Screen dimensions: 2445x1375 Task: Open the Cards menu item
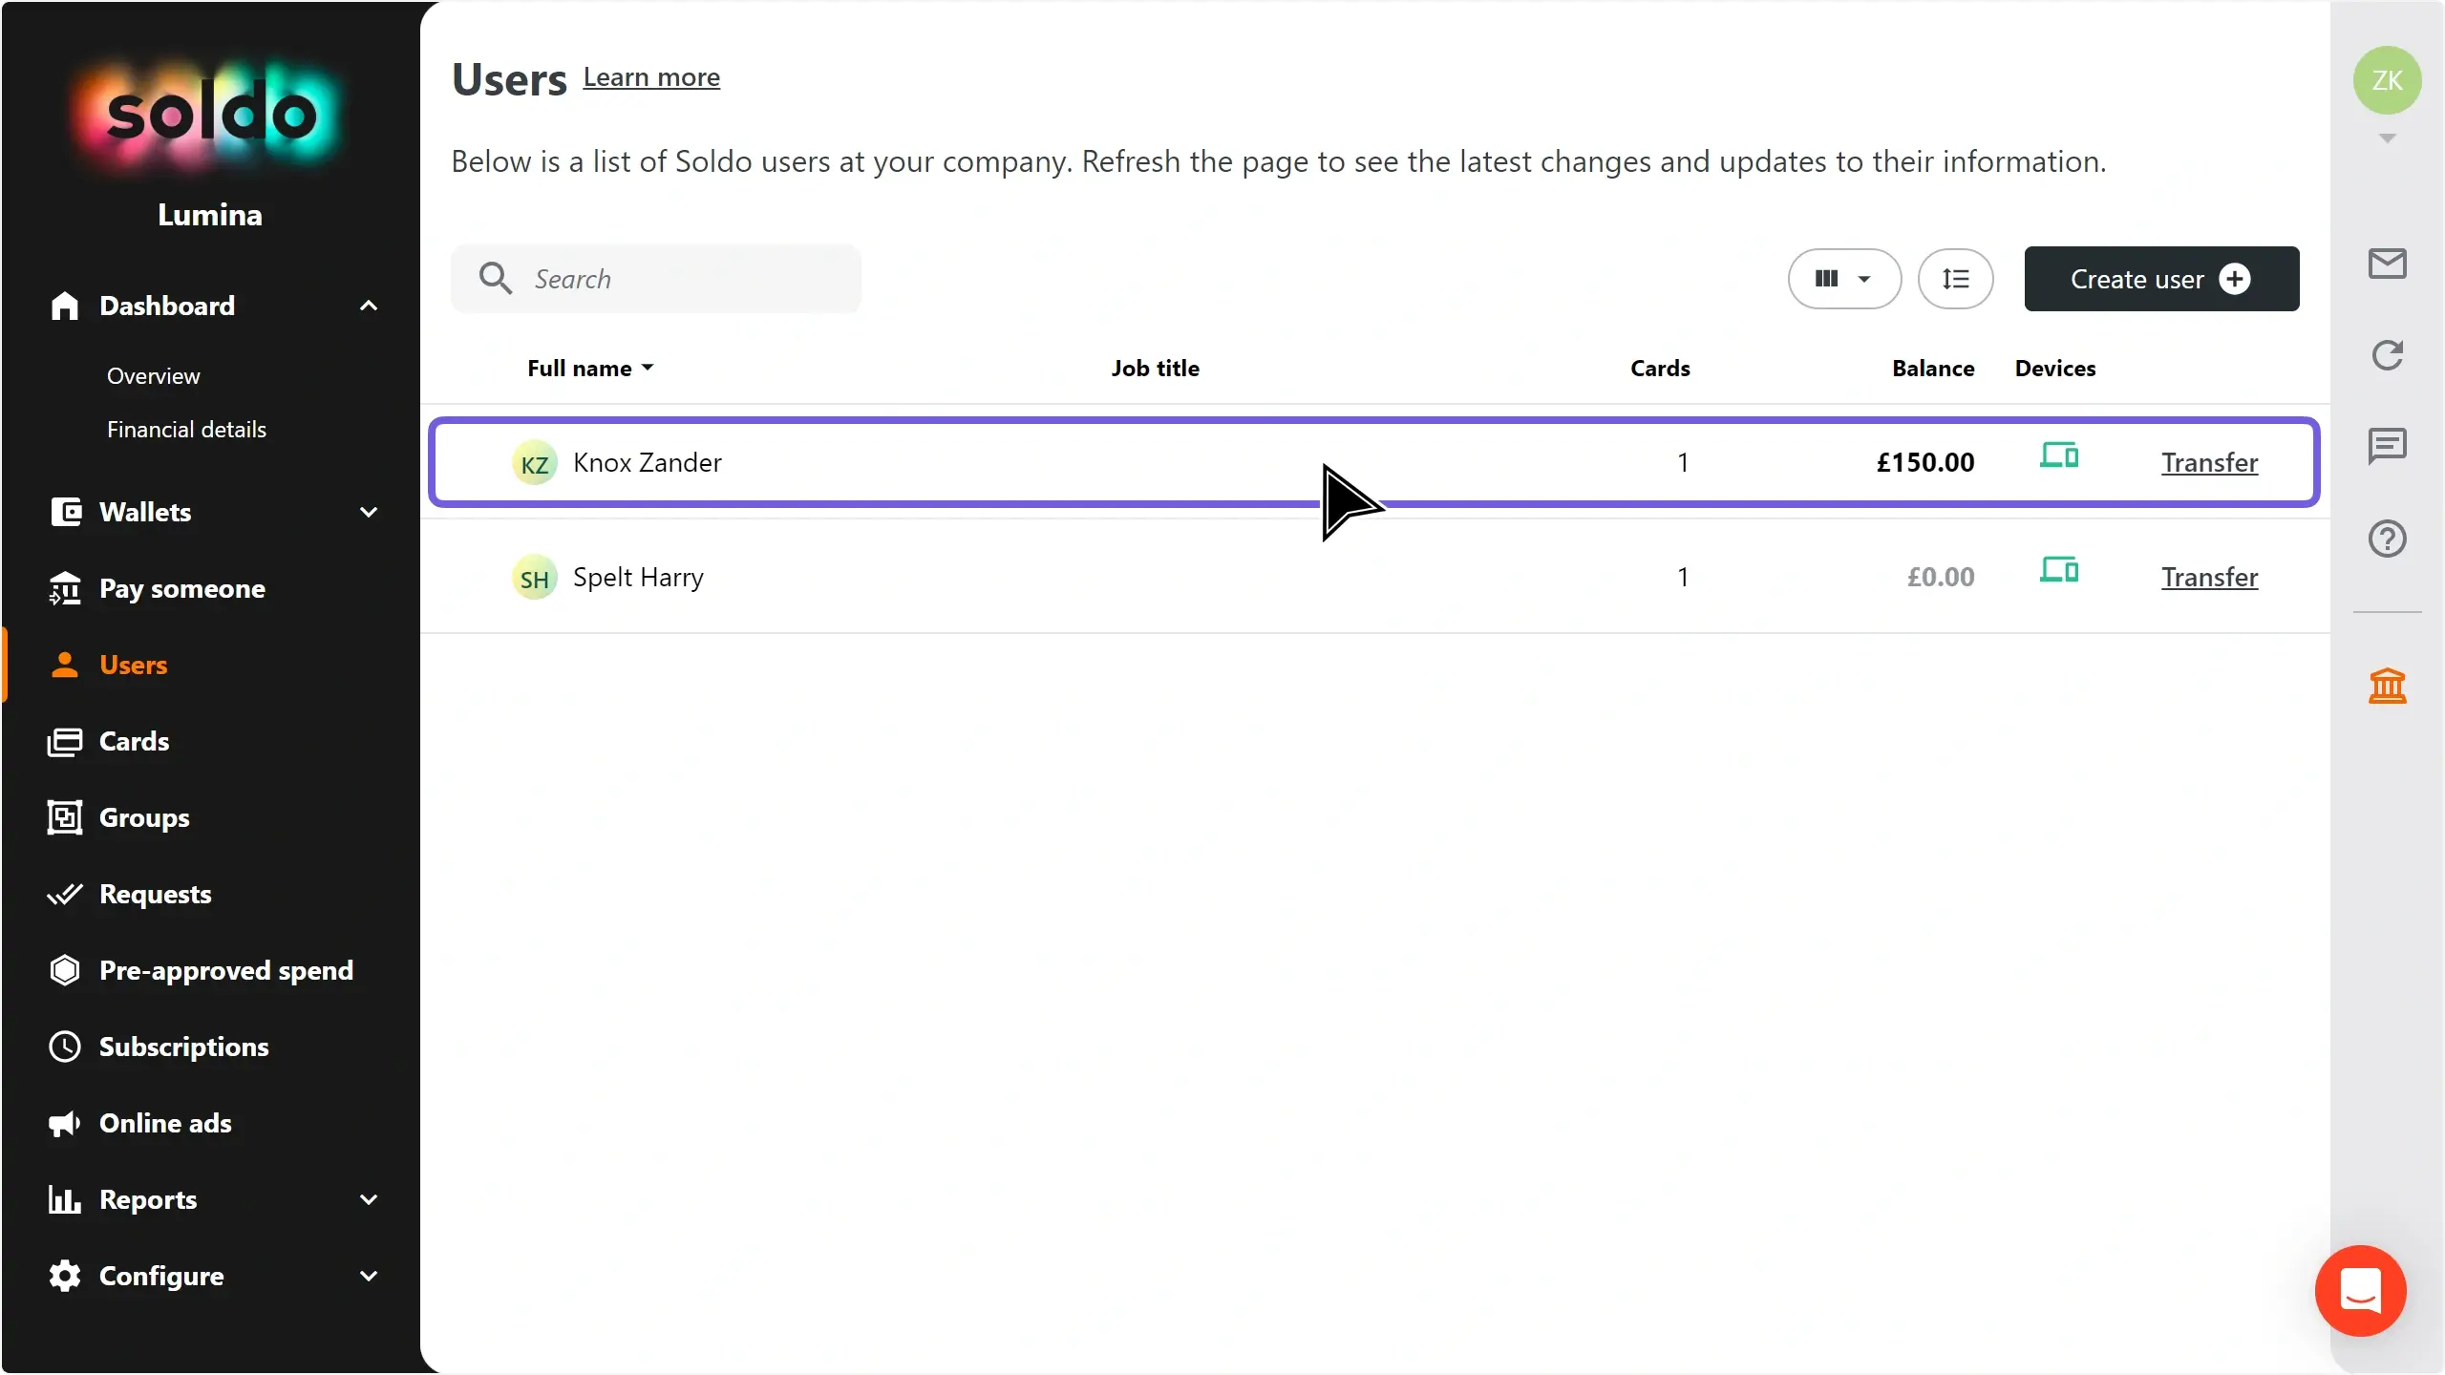pyautogui.click(x=134, y=741)
